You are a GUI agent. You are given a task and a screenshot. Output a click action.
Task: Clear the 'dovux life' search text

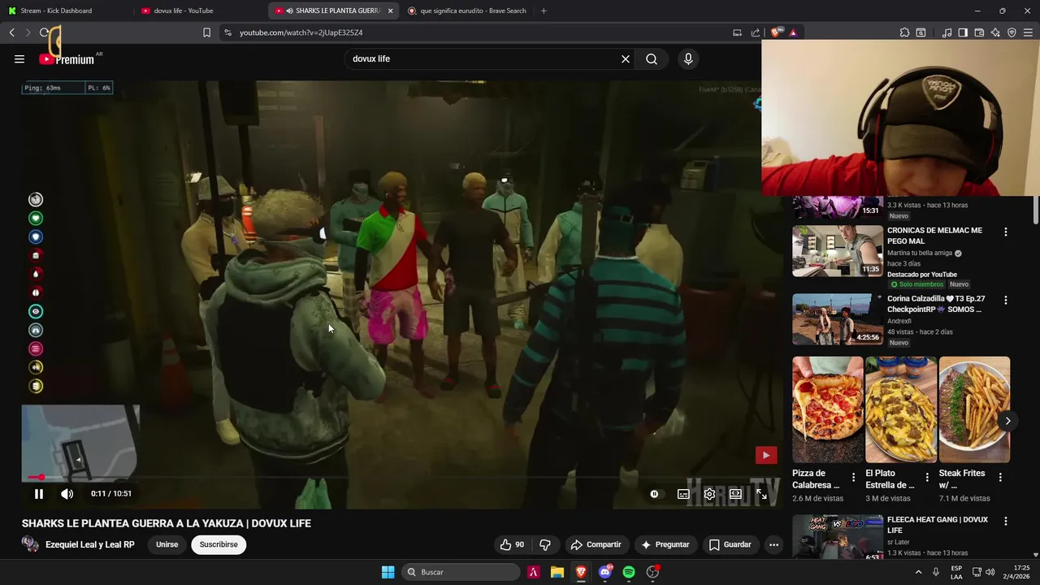[x=626, y=58]
